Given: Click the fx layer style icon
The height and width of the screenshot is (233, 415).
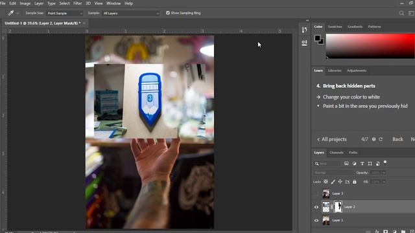Looking at the screenshot, I should 377,232.
